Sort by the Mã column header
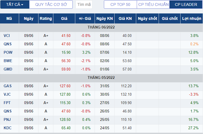The width and height of the screenshot is (203, 134). pos(9,18)
